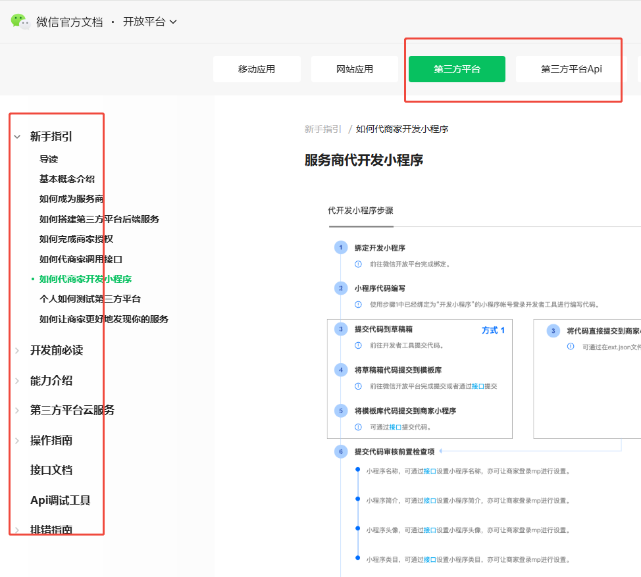Open 接口 link for 设置小程序名称
This screenshot has height=577, width=641.
coord(430,471)
